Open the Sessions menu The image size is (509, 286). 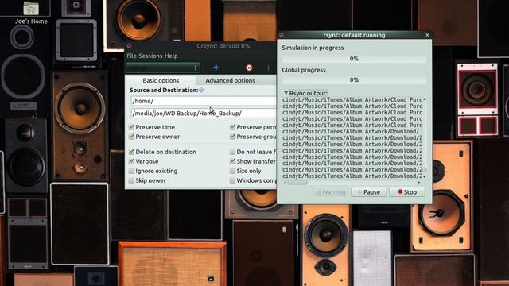(x=150, y=56)
